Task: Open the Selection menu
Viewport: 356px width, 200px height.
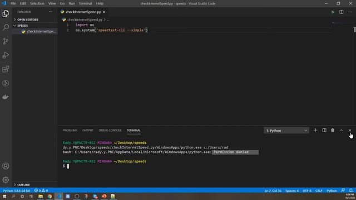Action: point(37,4)
